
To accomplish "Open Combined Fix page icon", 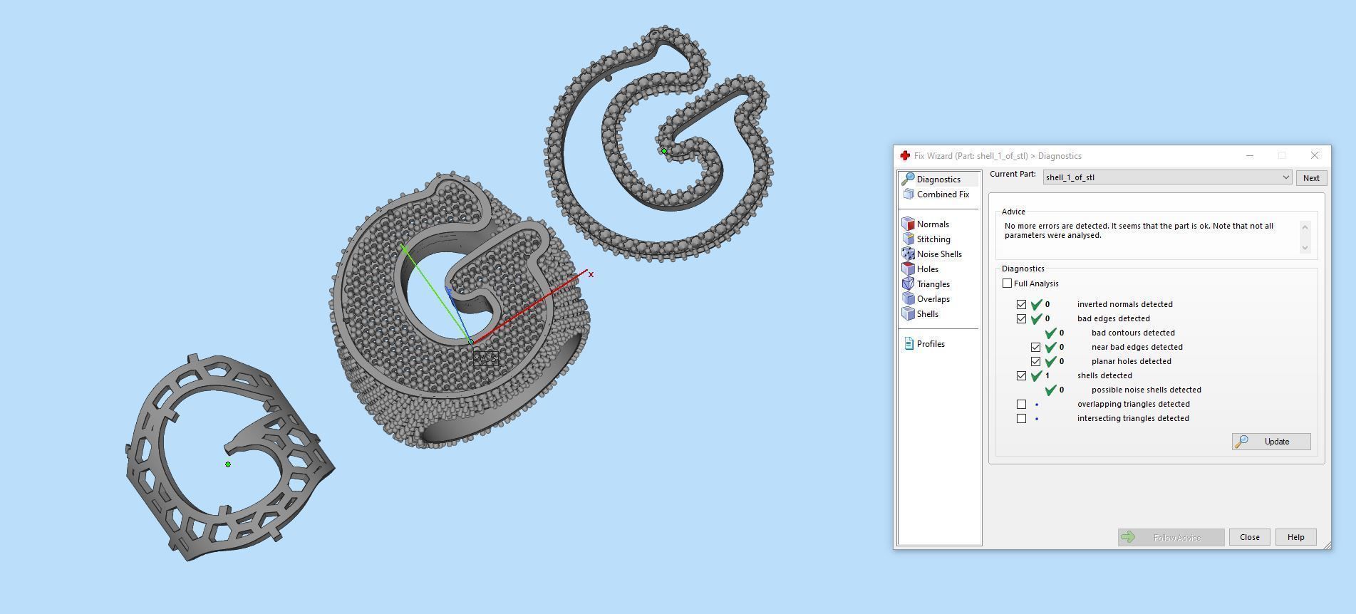I will (x=908, y=194).
